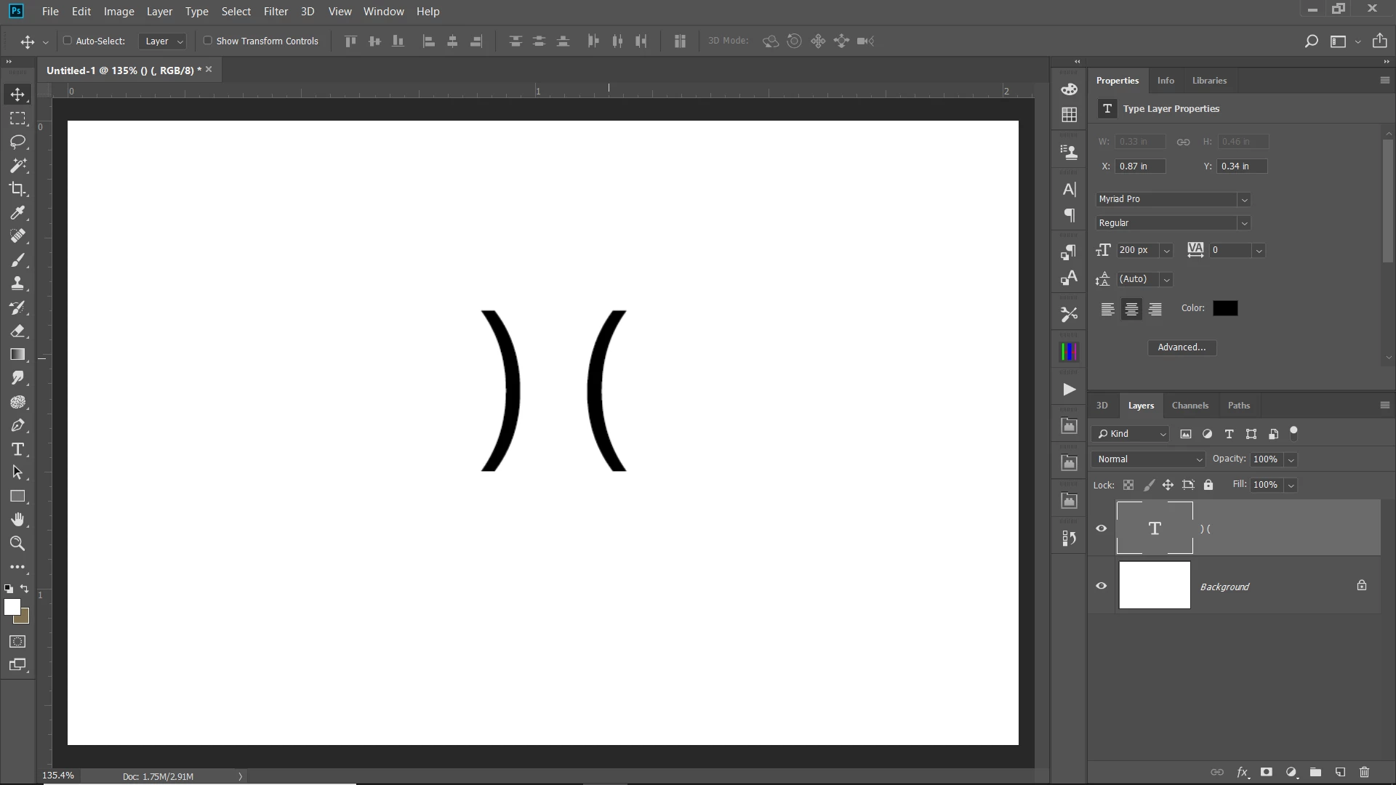Switch to the Channels tab

1190,406
